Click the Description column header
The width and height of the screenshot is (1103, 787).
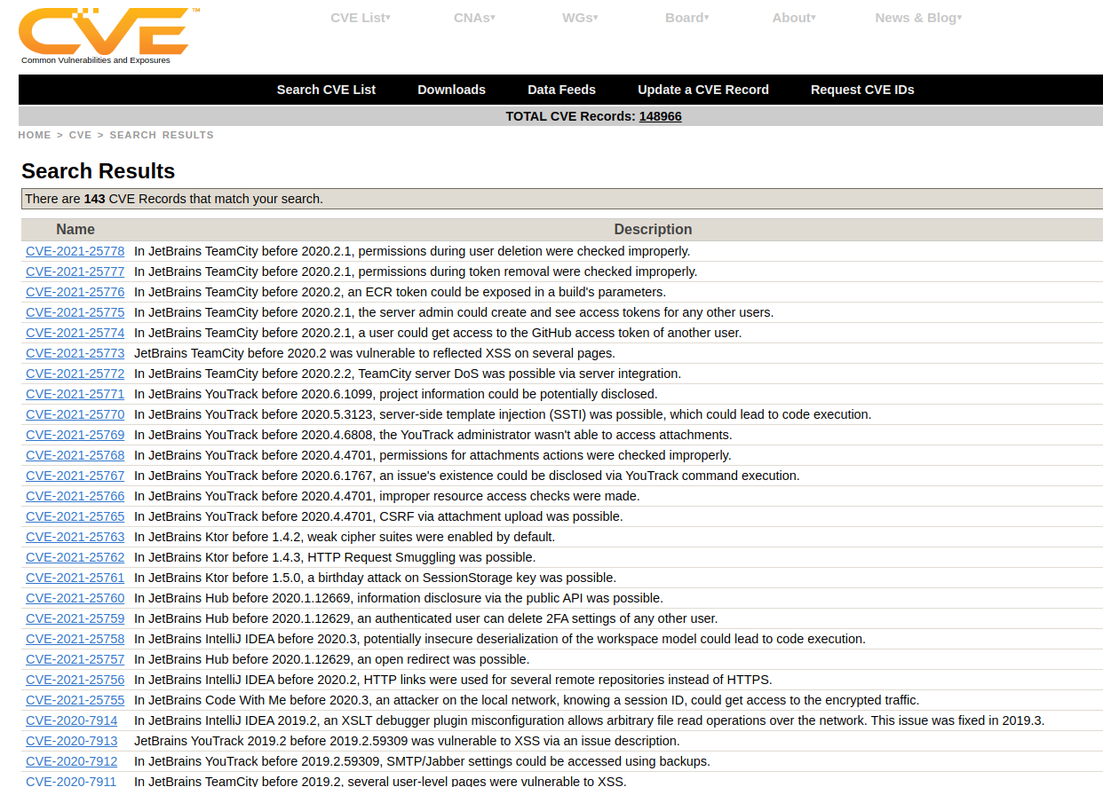point(653,229)
